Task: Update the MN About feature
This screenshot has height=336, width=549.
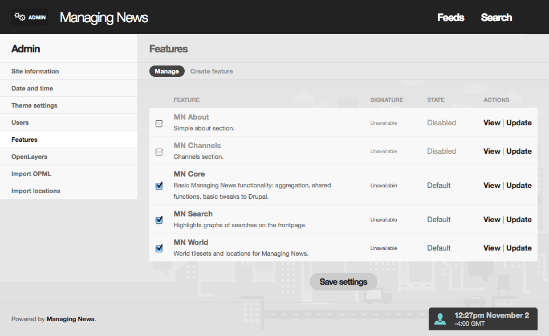Action: pyautogui.click(x=519, y=122)
